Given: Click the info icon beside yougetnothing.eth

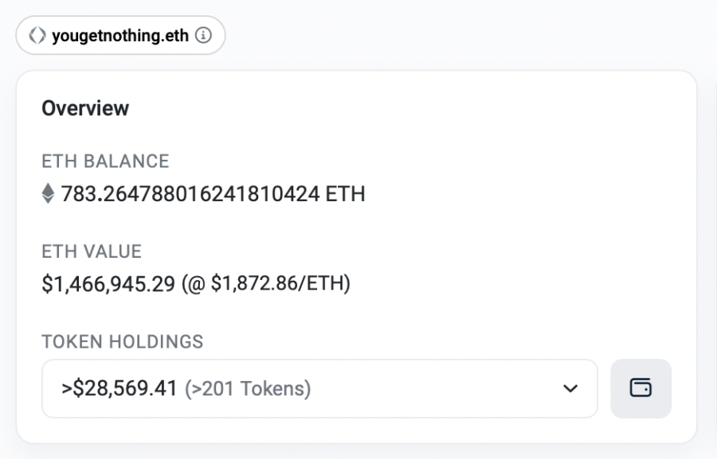Looking at the screenshot, I should (x=203, y=35).
